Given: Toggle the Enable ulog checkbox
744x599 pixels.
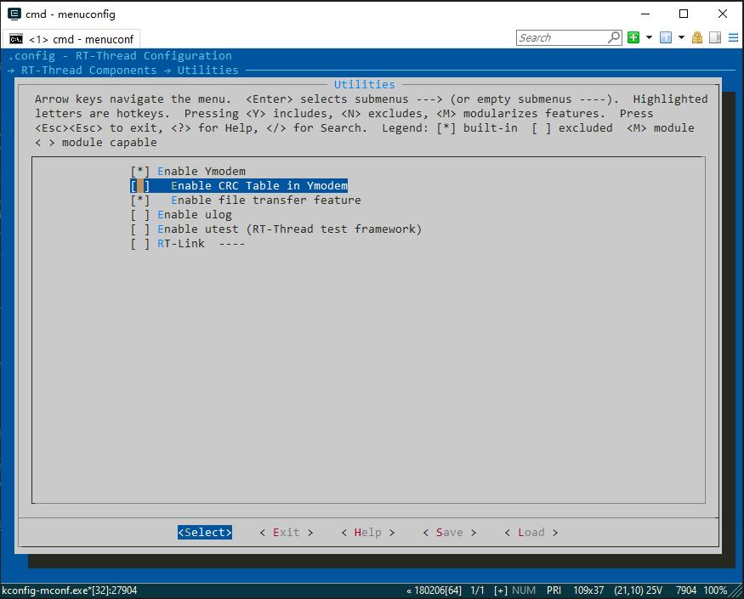Looking at the screenshot, I should coord(140,215).
